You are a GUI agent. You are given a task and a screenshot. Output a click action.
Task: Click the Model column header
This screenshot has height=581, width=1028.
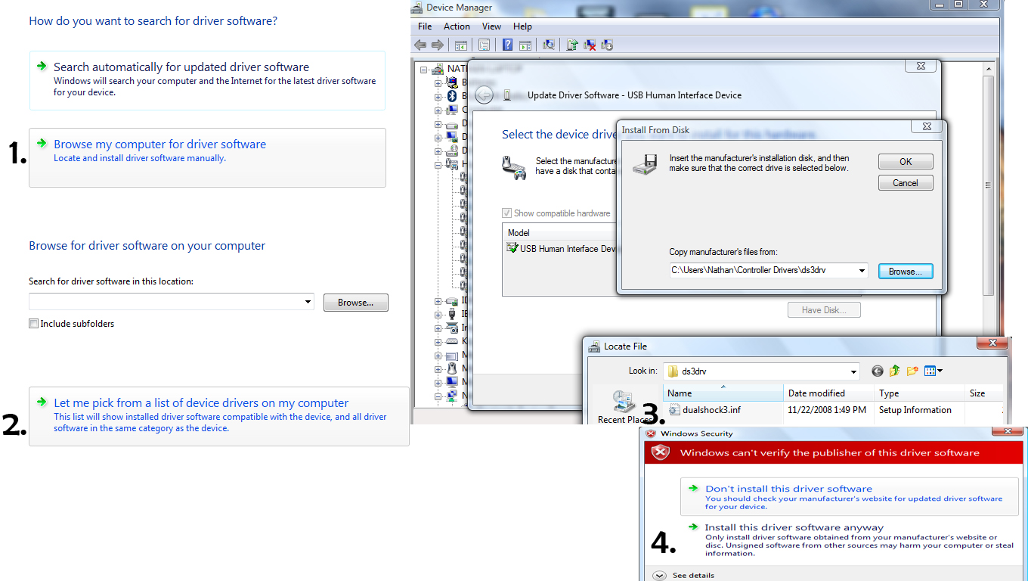click(x=559, y=233)
